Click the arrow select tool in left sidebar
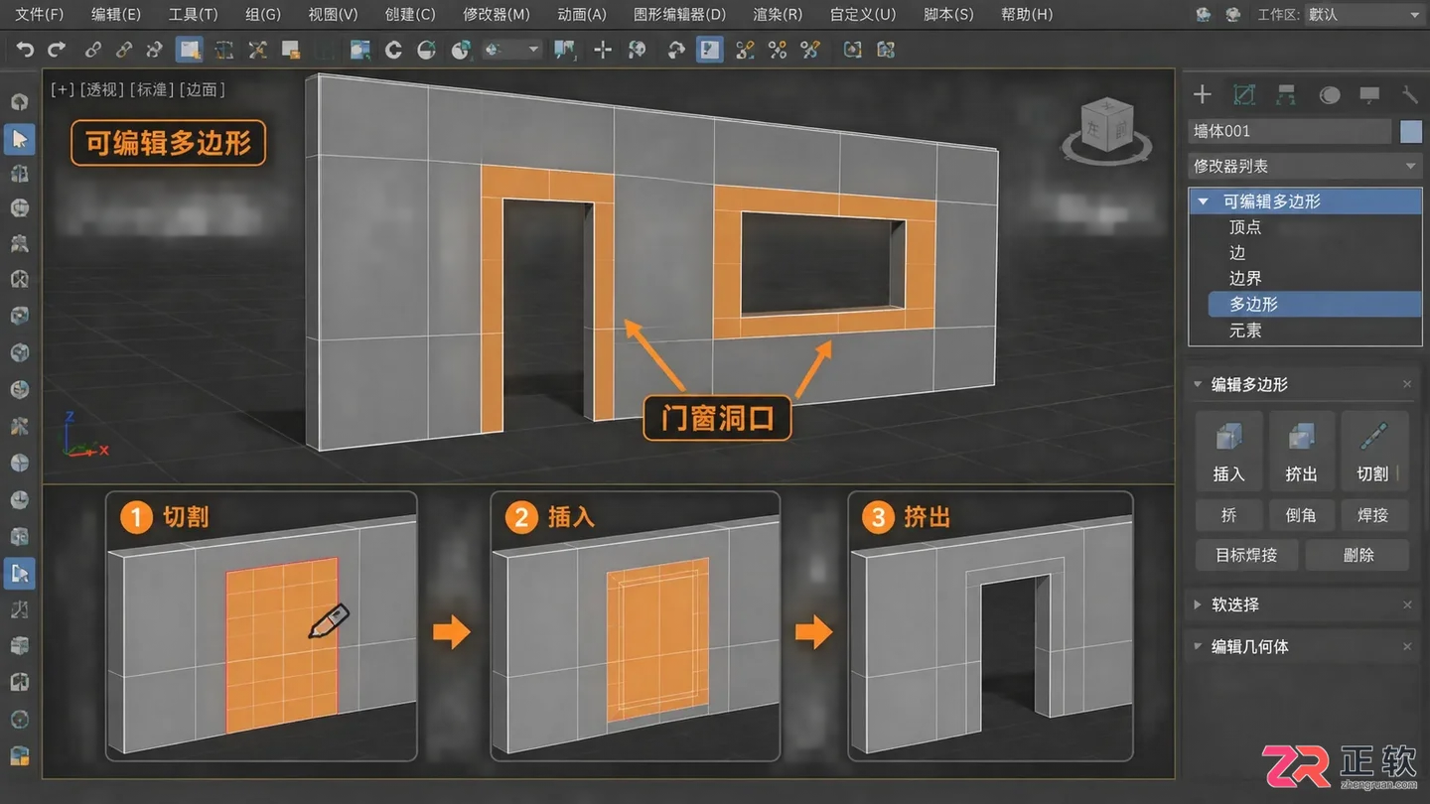This screenshot has width=1430, height=804. 19,138
